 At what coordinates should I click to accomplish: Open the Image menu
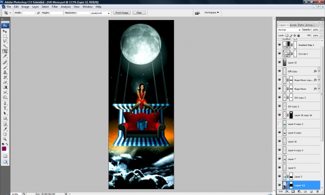click(25, 7)
